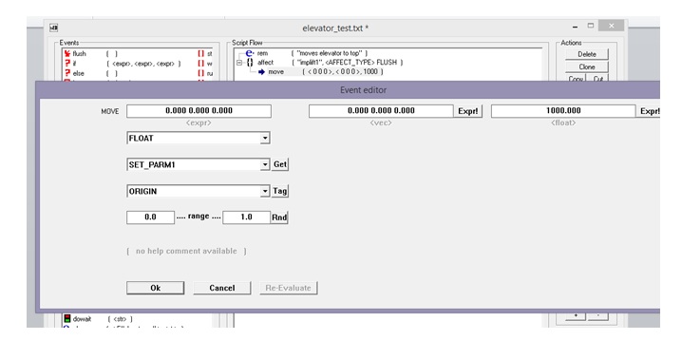Open the SET_PARM1 dropdown
682x359 pixels.
265,164
